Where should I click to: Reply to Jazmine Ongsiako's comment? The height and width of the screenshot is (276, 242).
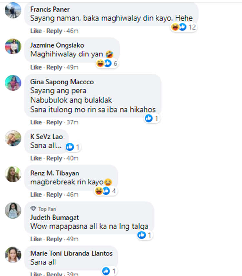[54, 67]
